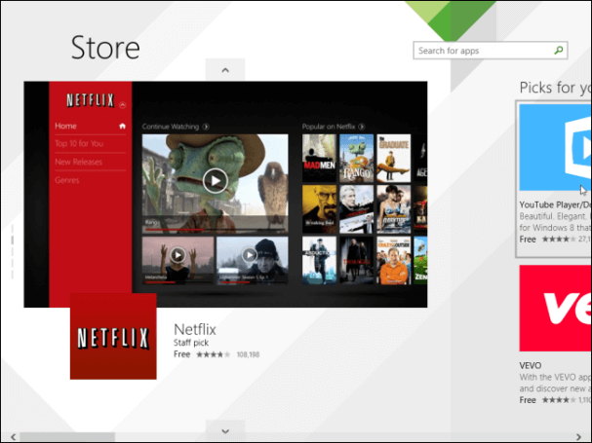Click the horizontal scrollbar right arrow
The width and height of the screenshot is (592, 443).
click(x=578, y=437)
